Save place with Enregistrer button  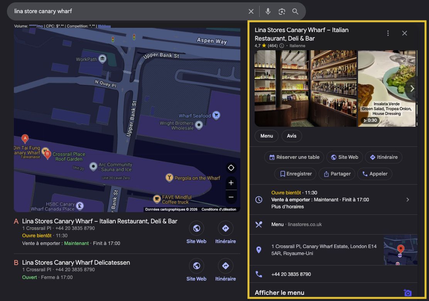point(295,174)
